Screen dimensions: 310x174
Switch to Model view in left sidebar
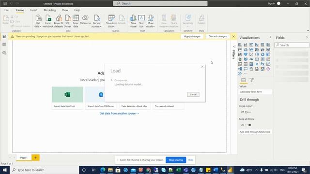[x=4, y=53]
